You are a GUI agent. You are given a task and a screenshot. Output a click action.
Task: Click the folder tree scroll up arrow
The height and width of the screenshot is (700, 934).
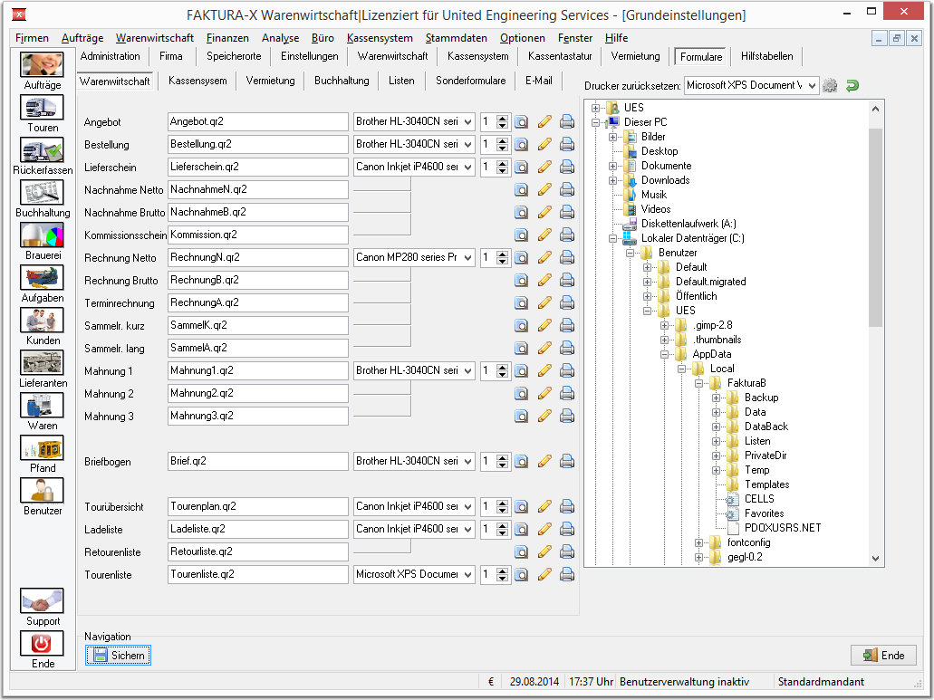(875, 109)
